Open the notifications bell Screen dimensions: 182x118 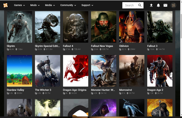[158, 5]
